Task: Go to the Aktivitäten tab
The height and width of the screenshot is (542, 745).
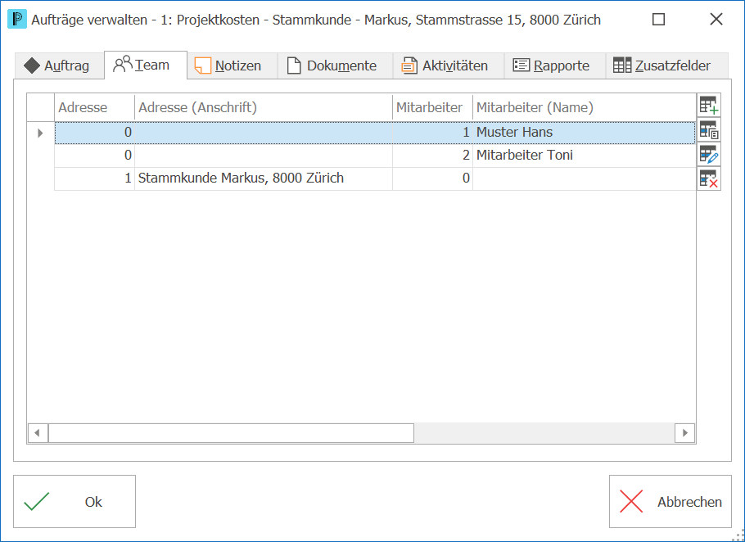Action: tap(449, 65)
